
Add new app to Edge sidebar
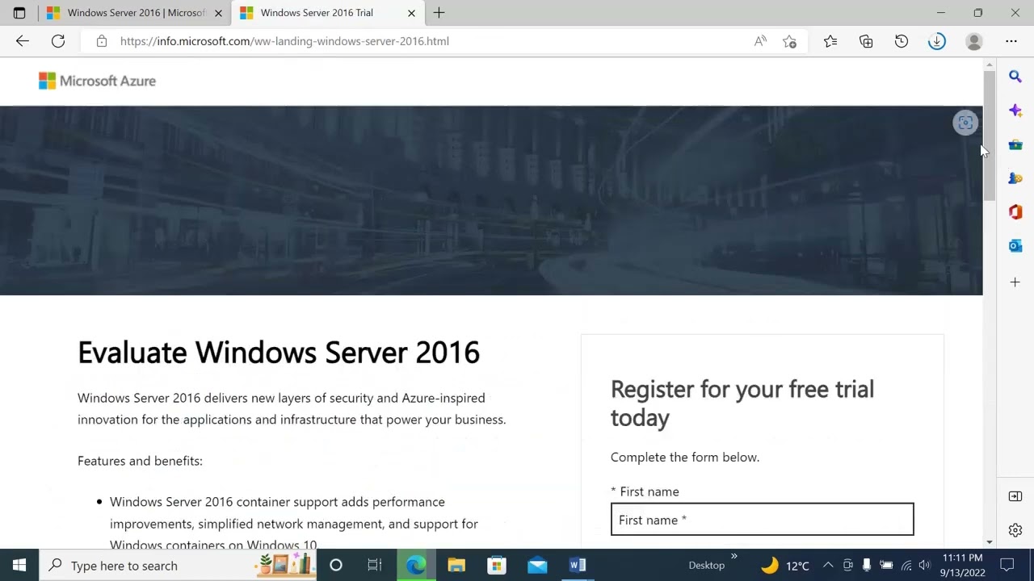1015,282
